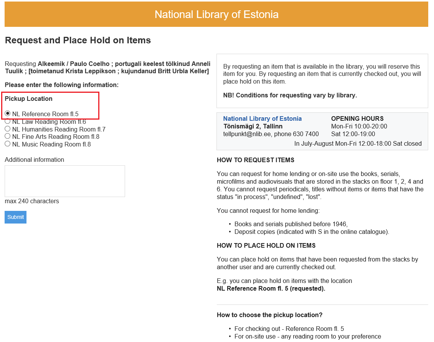Click the 'Pickup Location' label
The image size is (434, 342).
(x=28, y=99)
